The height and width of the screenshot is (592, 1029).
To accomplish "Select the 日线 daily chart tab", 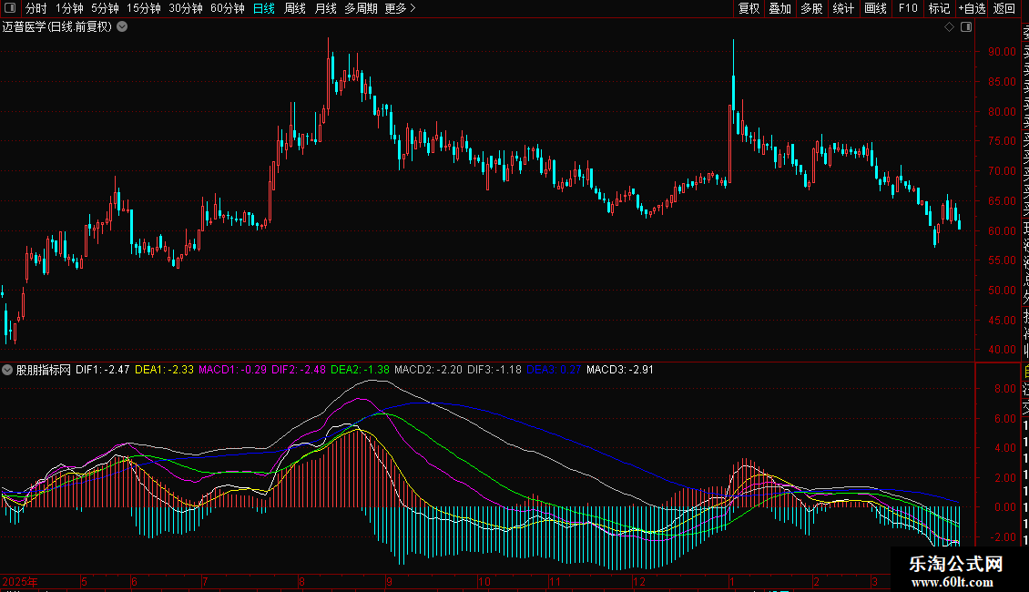I will pyautogui.click(x=264, y=9).
